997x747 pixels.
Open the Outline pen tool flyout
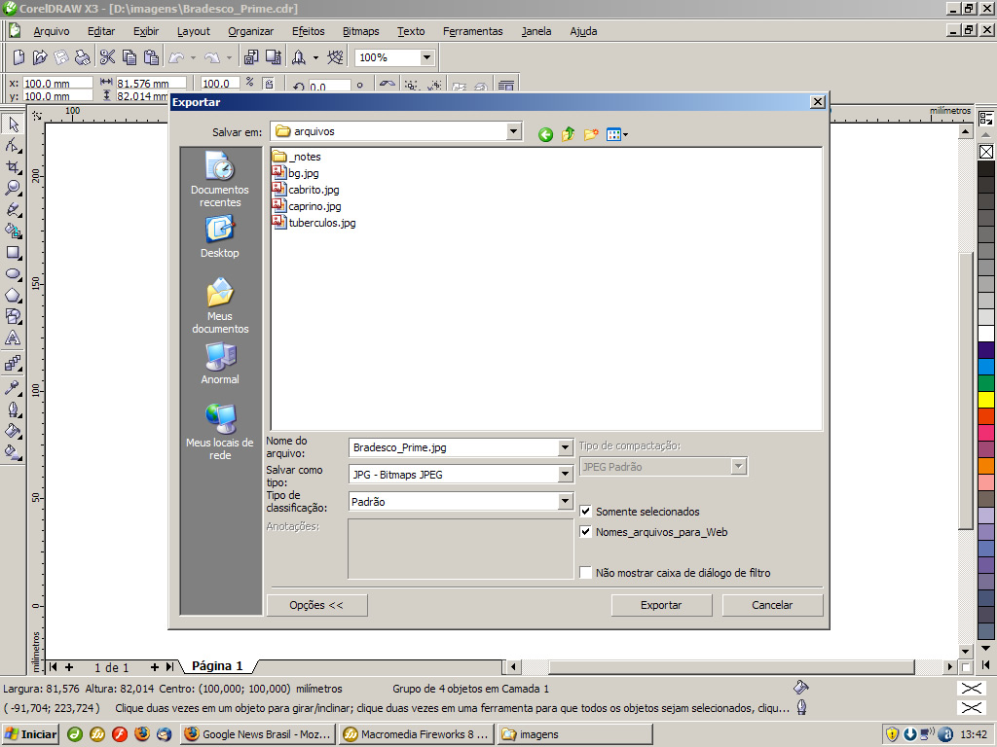pyautogui.click(x=13, y=409)
